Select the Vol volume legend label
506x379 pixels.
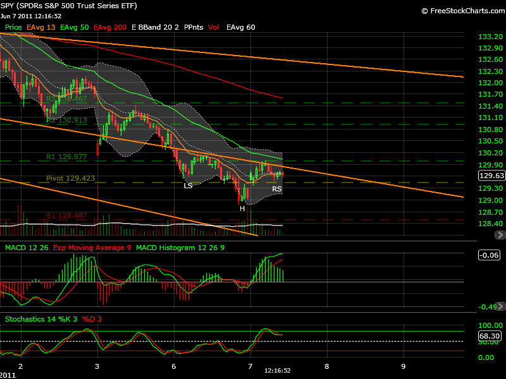pos(214,28)
